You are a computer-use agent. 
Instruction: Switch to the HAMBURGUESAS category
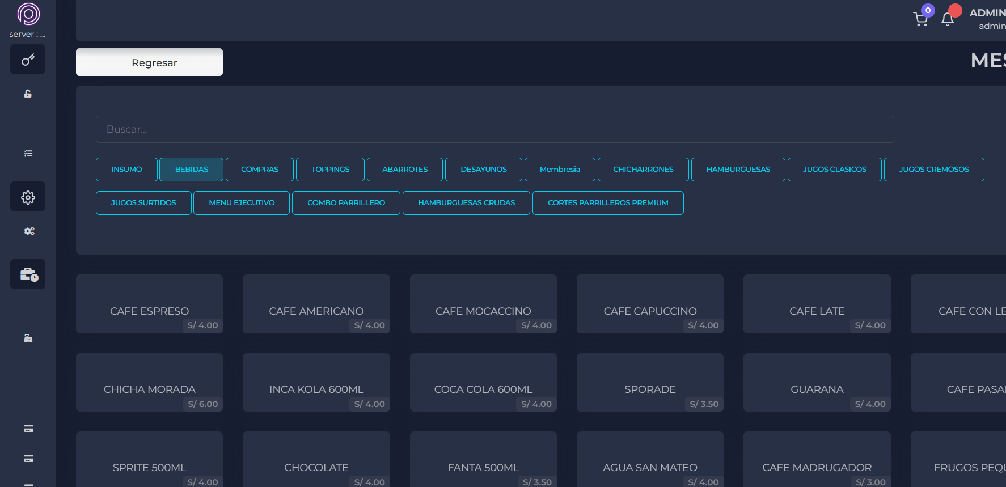tap(738, 170)
